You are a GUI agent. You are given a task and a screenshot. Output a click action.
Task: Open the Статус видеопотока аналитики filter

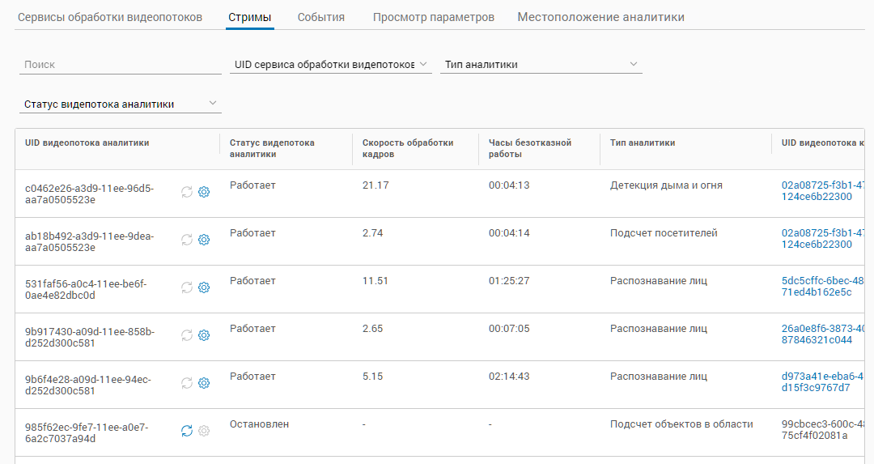(x=120, y=104)
